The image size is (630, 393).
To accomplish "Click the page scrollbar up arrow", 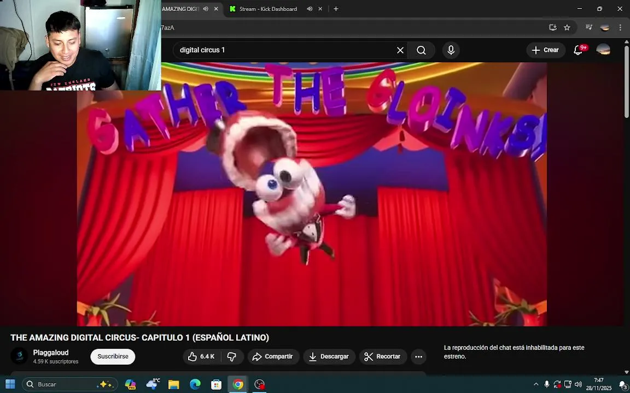I will [x=626, y=41].
